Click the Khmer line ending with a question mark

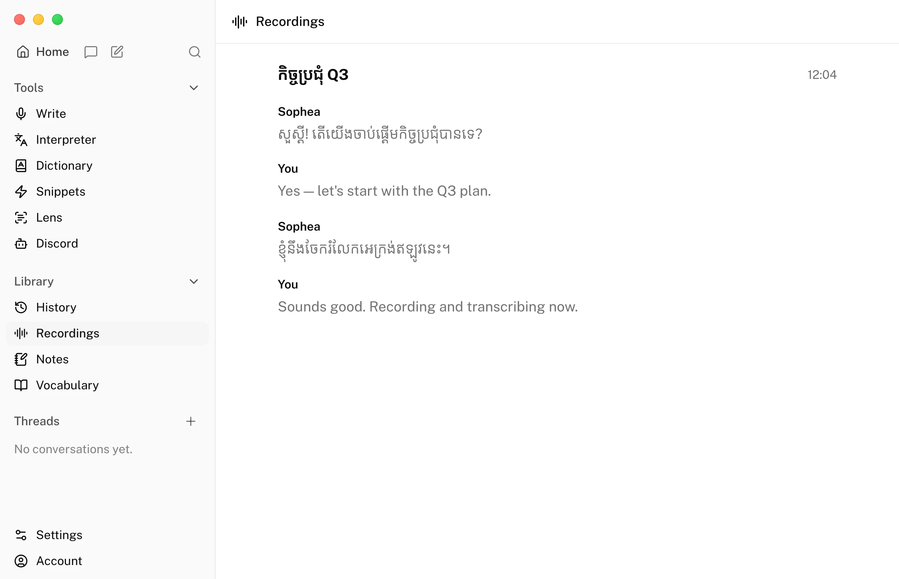[380, 134]
